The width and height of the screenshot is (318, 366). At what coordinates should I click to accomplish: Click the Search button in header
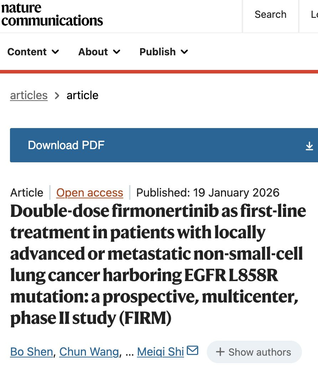(x=270, y=15)
